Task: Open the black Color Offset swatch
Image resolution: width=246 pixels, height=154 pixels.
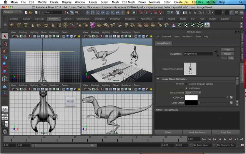Action: (x=191, y=103)
